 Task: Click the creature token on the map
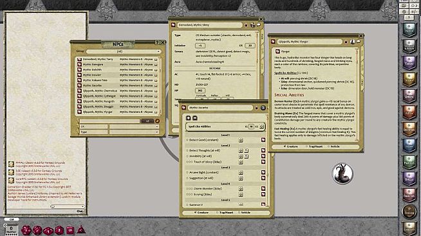[342, 173]
